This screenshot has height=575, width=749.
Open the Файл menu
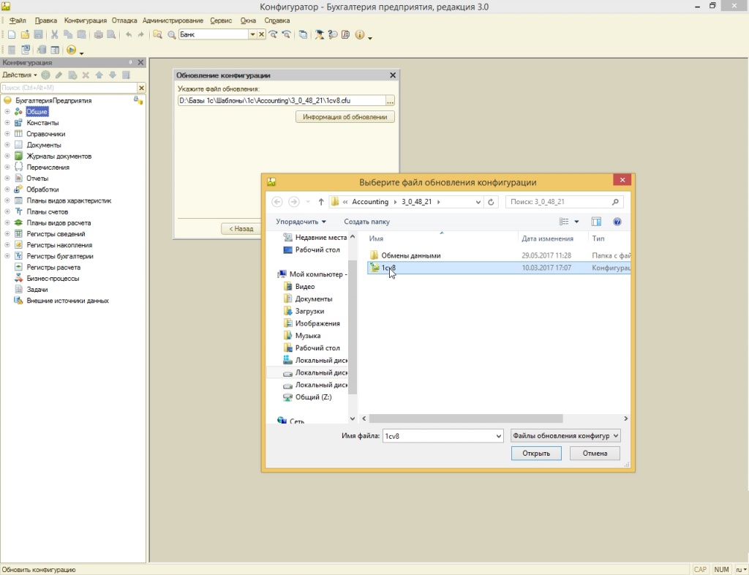click(18, 20)
